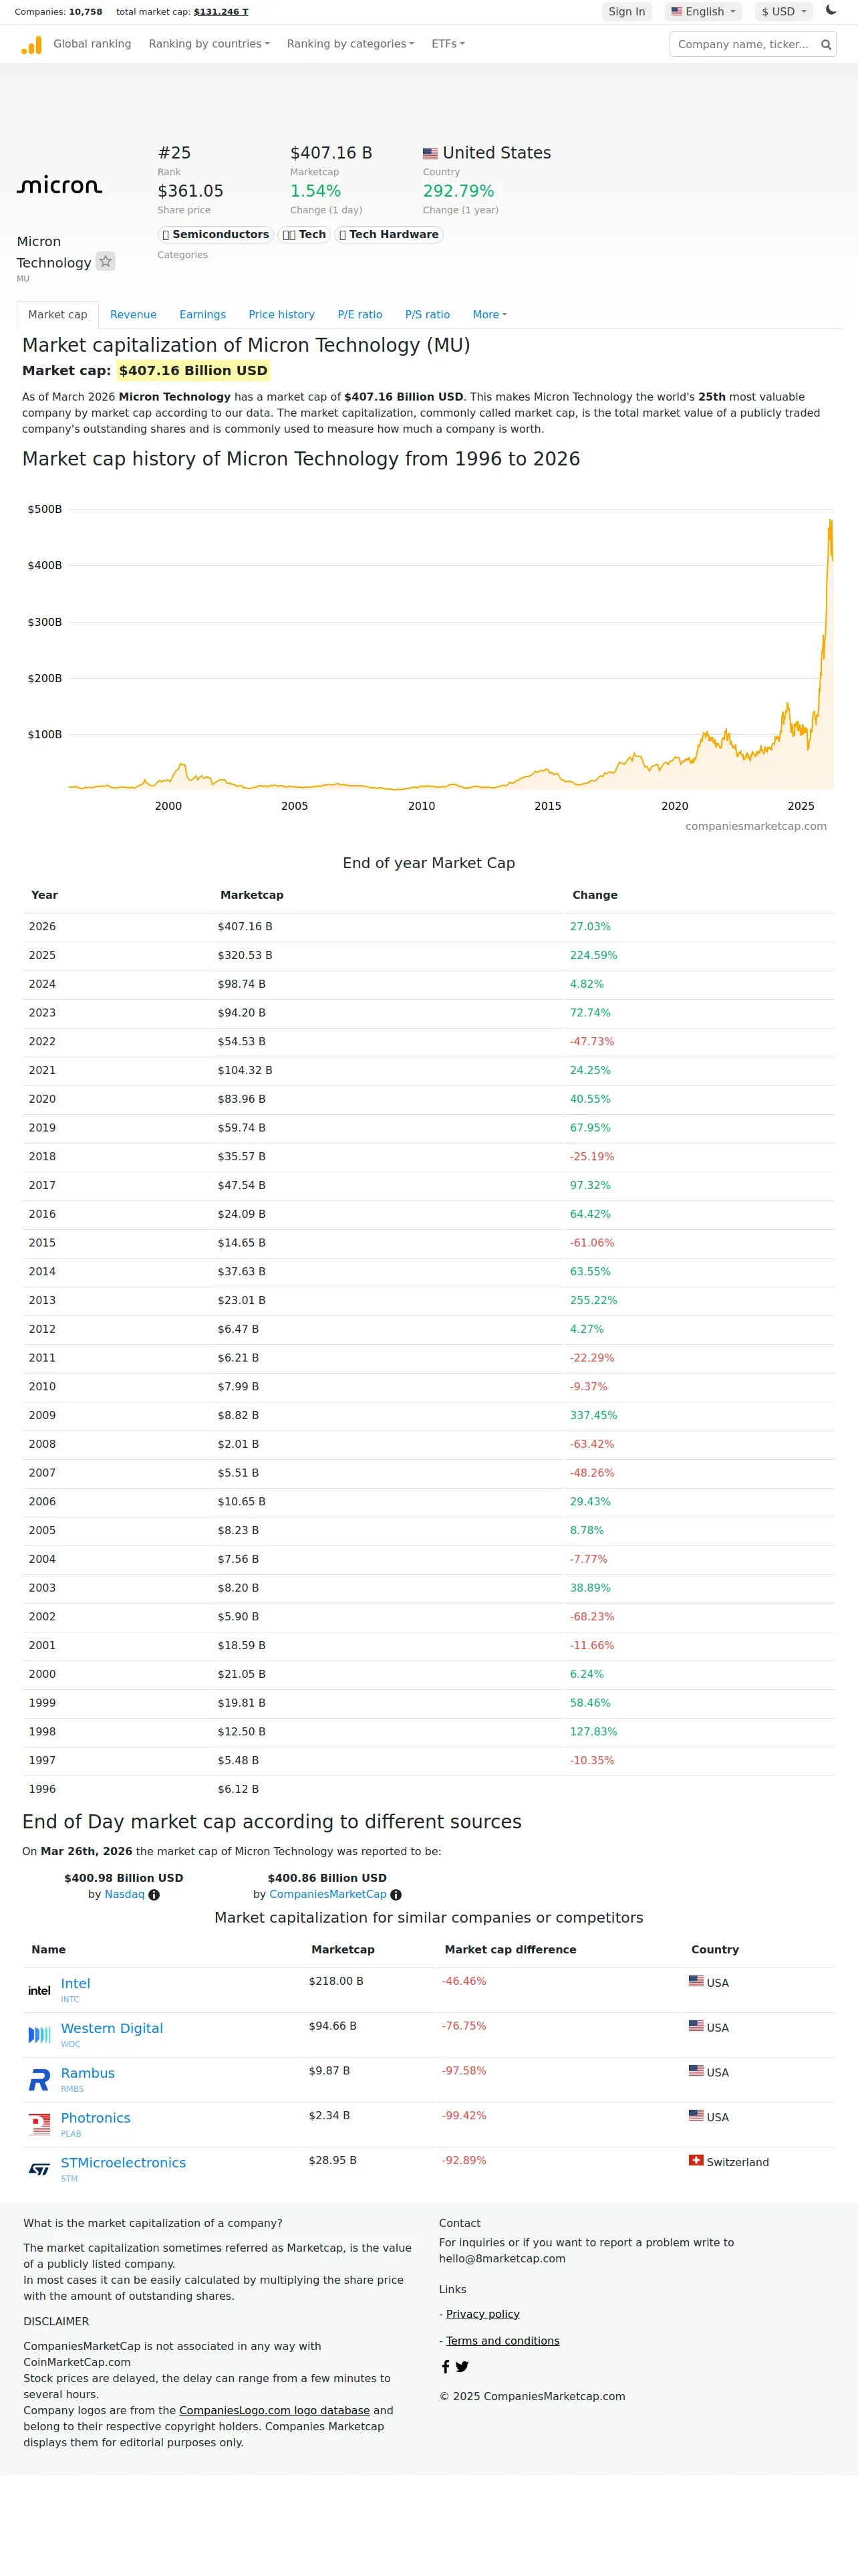This screenshot has height=2576, width=858.
Task: Open the Nasdaq source info icon
Action: point(154,1894)
